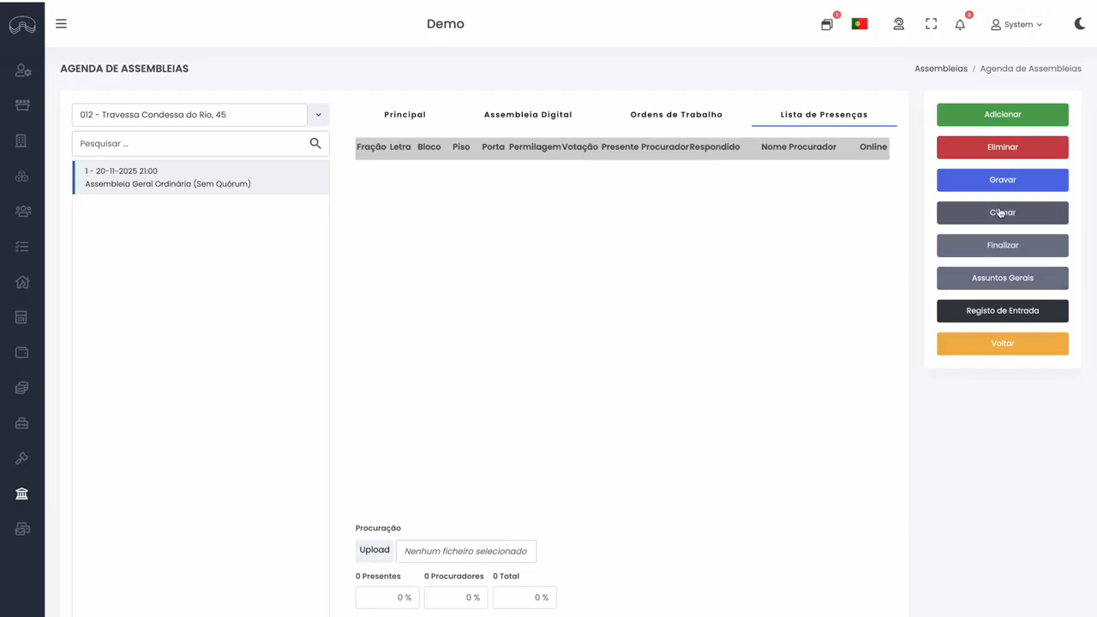Open the Ordens de Trabalho tab
1097x617 pixels.
pyautogui.click(x=676, y=114)
